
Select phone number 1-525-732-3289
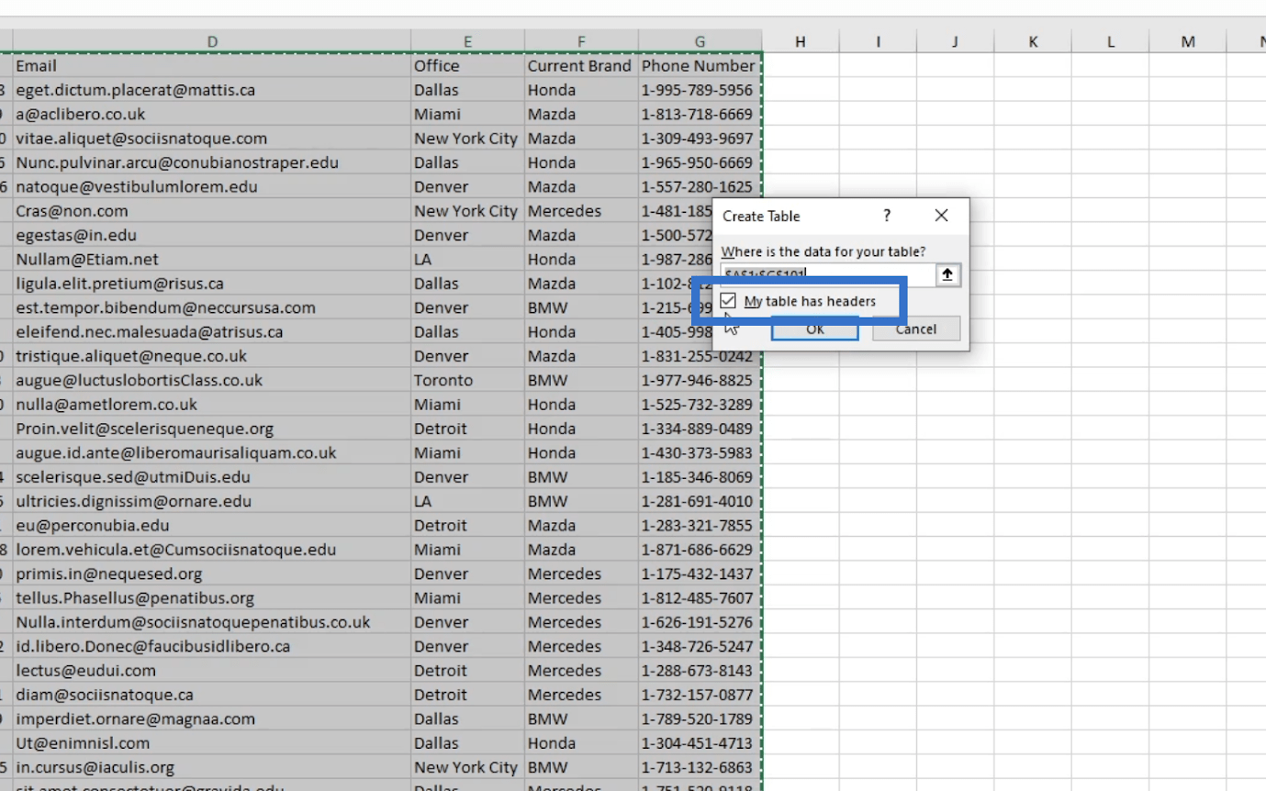coord(700,405)
